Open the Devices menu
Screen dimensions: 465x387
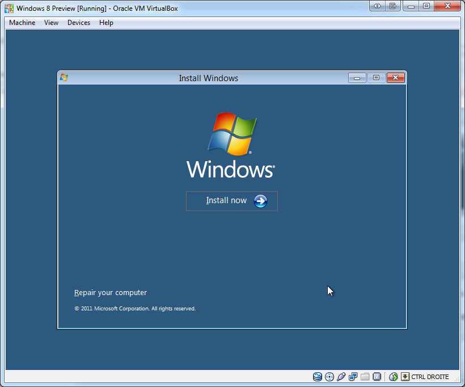point(78,23)
